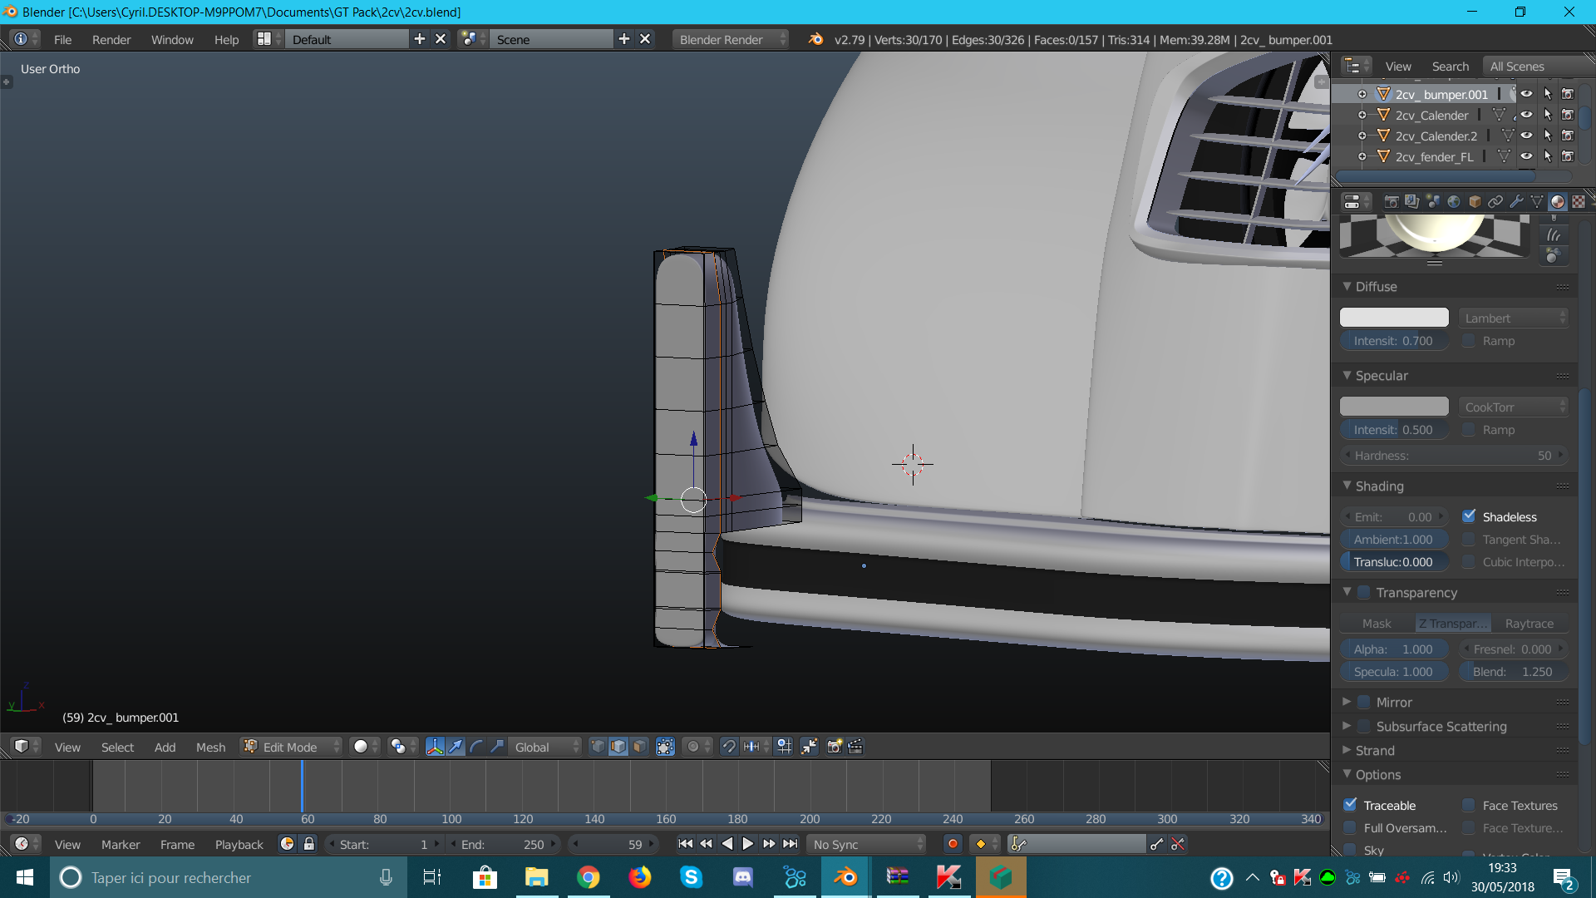The width and height of the screenshot is (1596, 898).
Task: Open the Edit Mode dropdown
Action: click(291, 747)
